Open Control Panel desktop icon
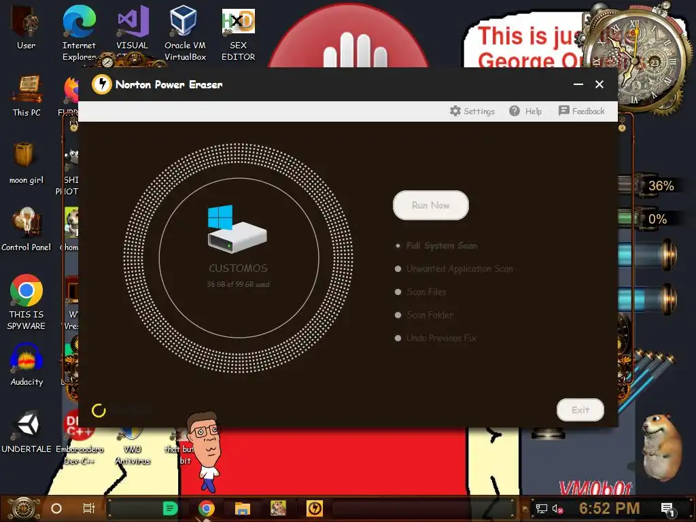 [27, 230]
